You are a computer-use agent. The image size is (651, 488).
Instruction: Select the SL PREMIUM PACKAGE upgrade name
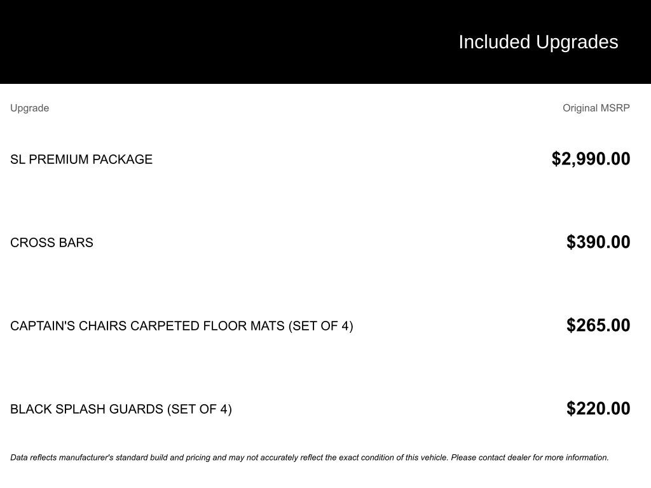pyautogui.click(x=81, y=159)
